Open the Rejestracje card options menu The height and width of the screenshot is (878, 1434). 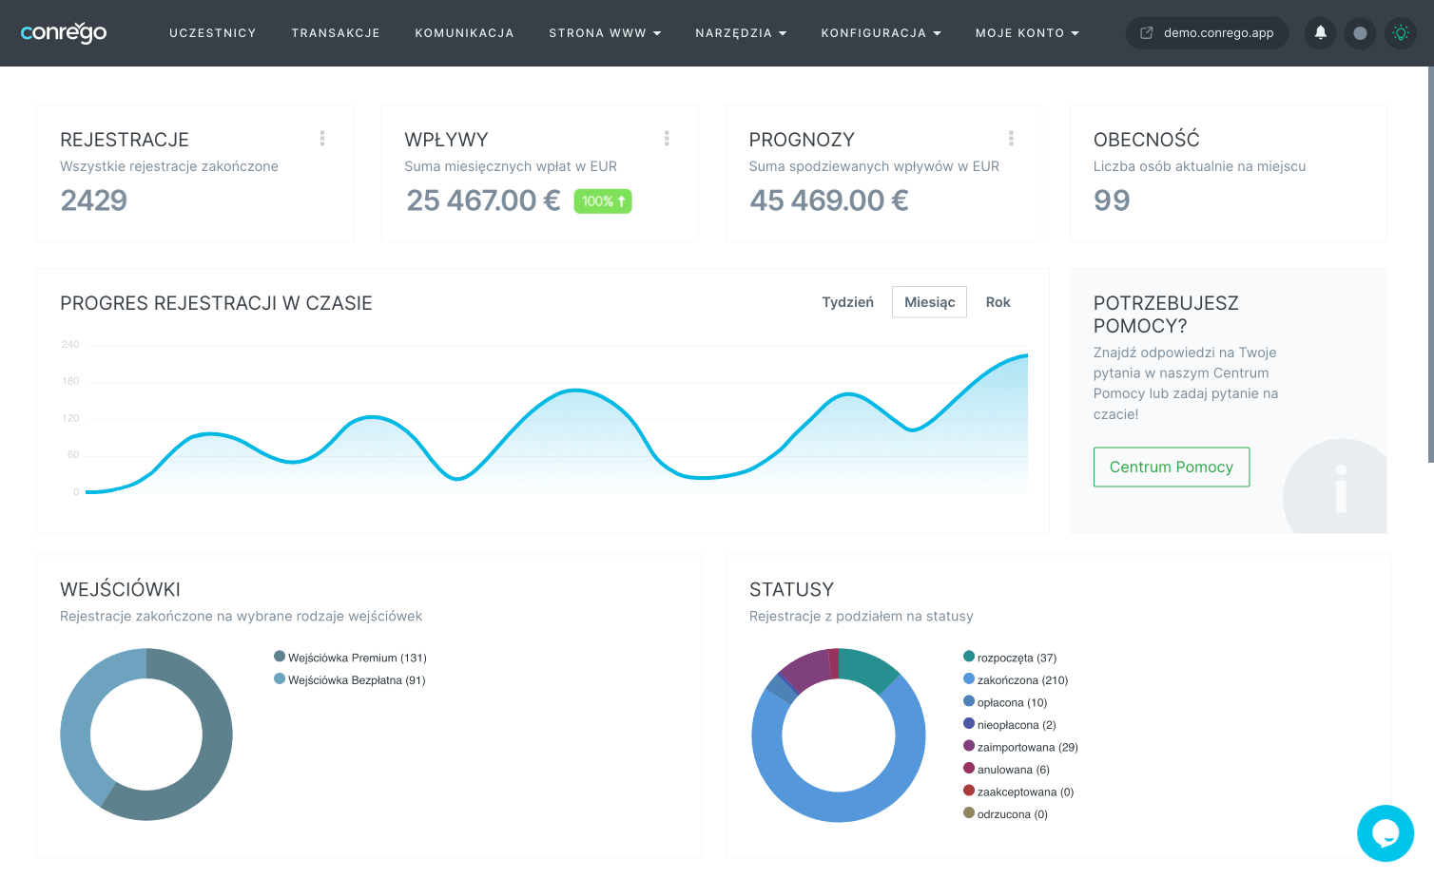click(322, 139)
